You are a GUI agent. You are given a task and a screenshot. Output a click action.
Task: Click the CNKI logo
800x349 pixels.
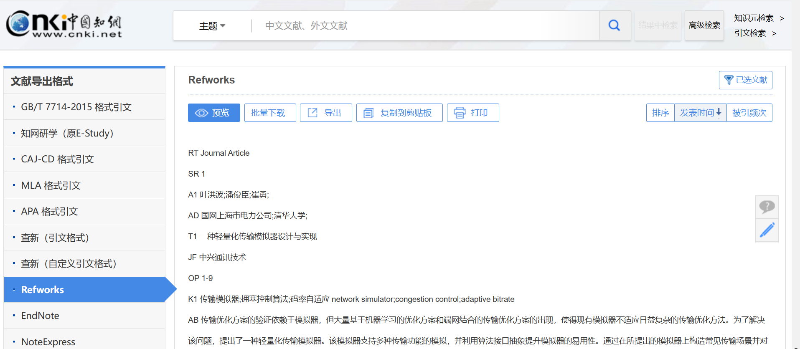click(x=64, y=24)
